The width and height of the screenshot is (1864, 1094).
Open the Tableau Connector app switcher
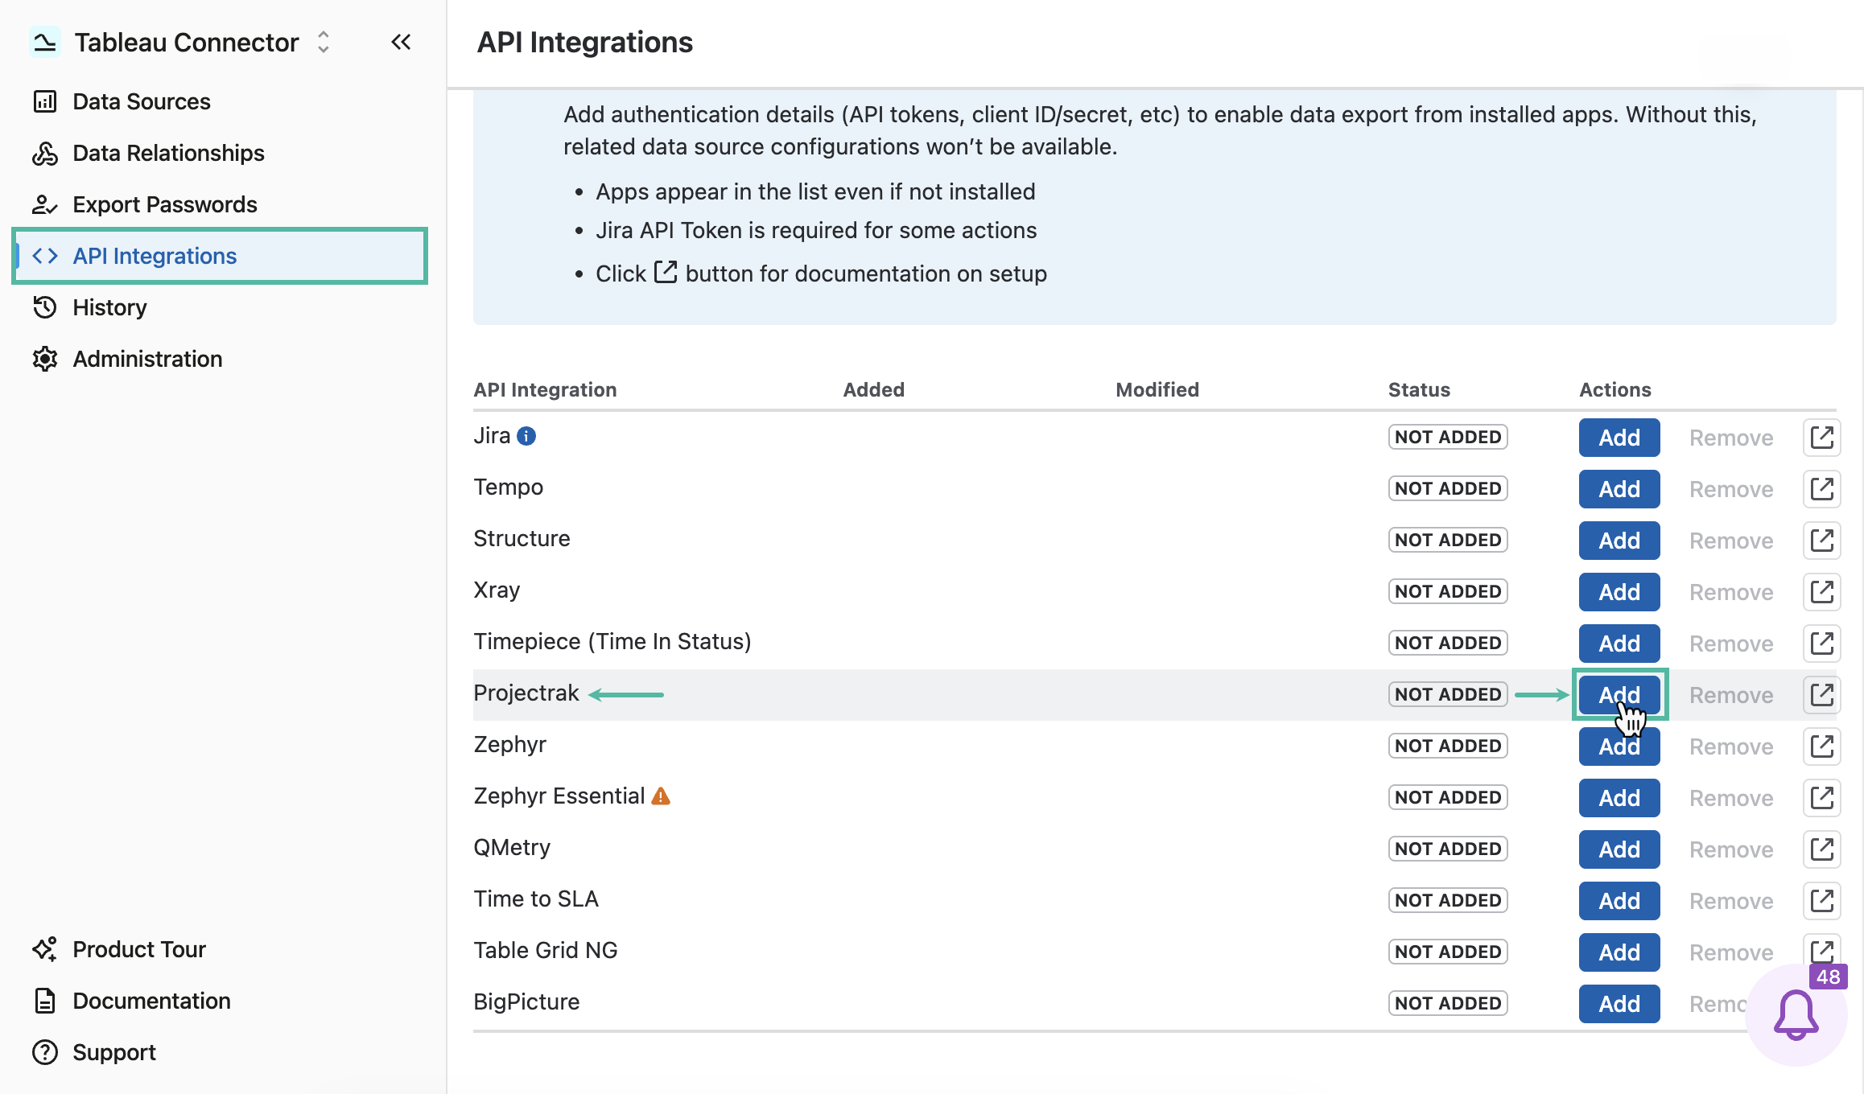pos(324,42)
